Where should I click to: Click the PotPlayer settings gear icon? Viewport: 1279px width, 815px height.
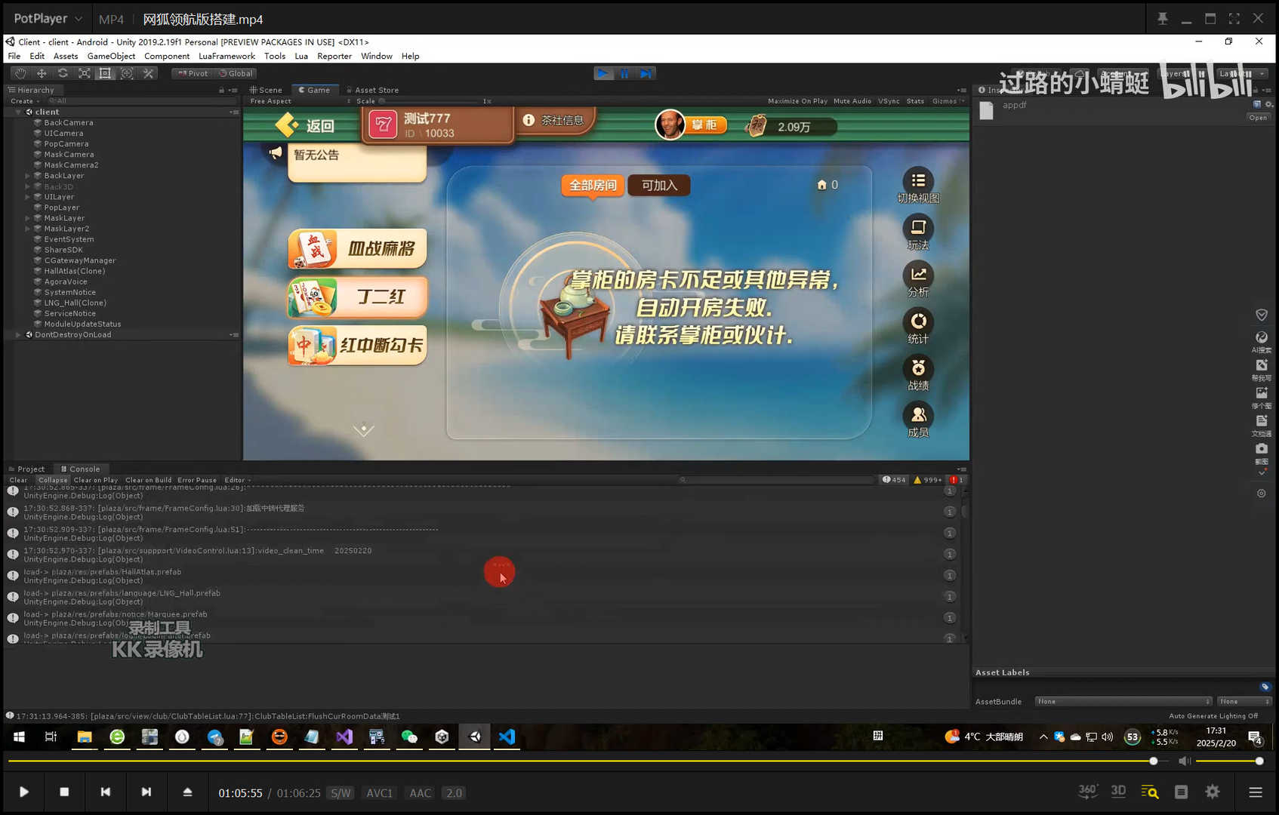[1213, 792]
